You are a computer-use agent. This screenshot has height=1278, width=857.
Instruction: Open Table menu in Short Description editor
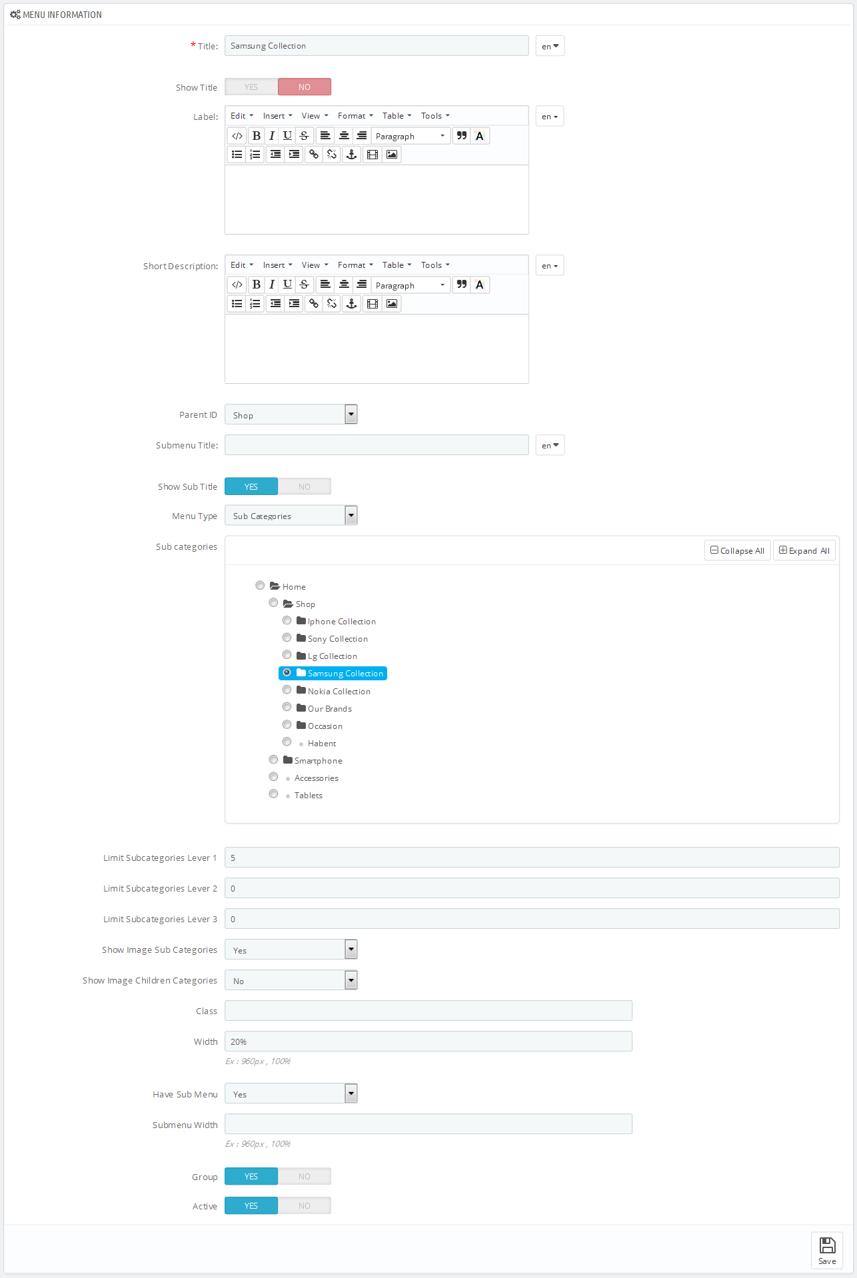pos(397,265)
